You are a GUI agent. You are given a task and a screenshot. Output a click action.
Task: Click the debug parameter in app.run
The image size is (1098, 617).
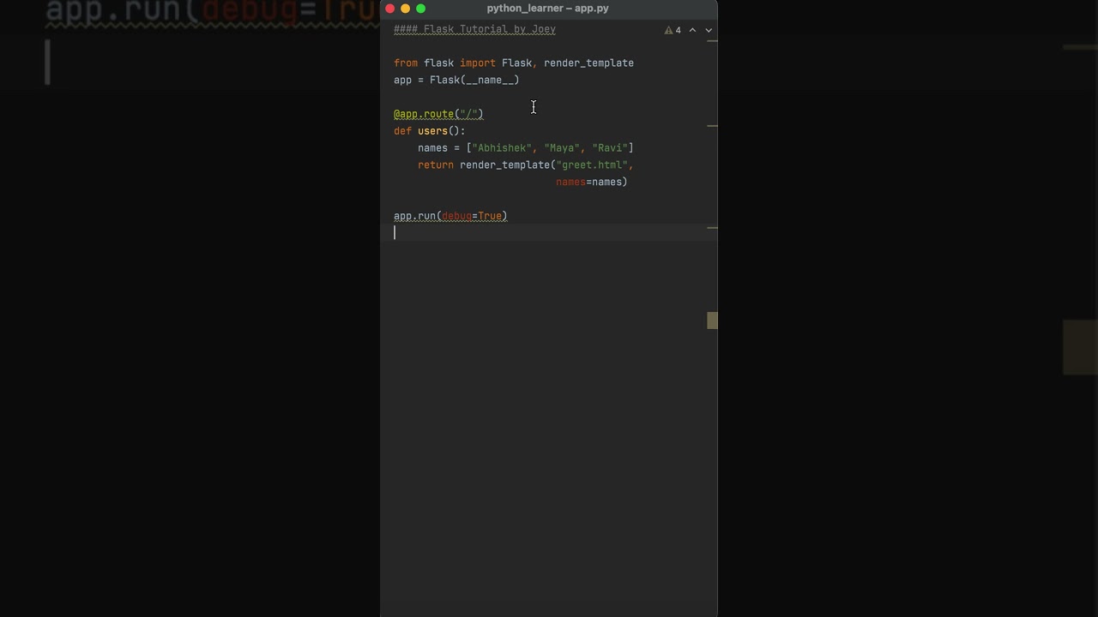pos(456,216)
